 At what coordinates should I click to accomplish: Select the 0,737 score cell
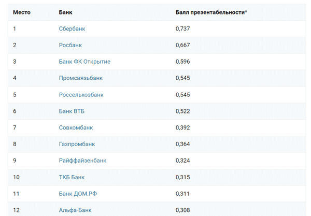[183, 28]
